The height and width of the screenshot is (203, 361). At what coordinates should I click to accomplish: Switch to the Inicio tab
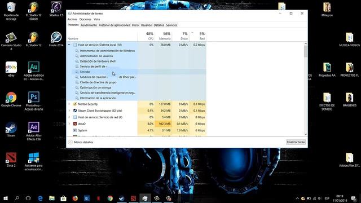[x=135, y=25]
